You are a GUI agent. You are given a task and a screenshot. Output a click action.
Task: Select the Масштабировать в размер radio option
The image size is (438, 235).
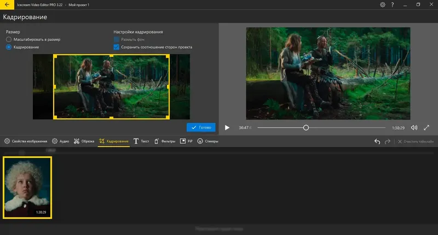[9, 40]
